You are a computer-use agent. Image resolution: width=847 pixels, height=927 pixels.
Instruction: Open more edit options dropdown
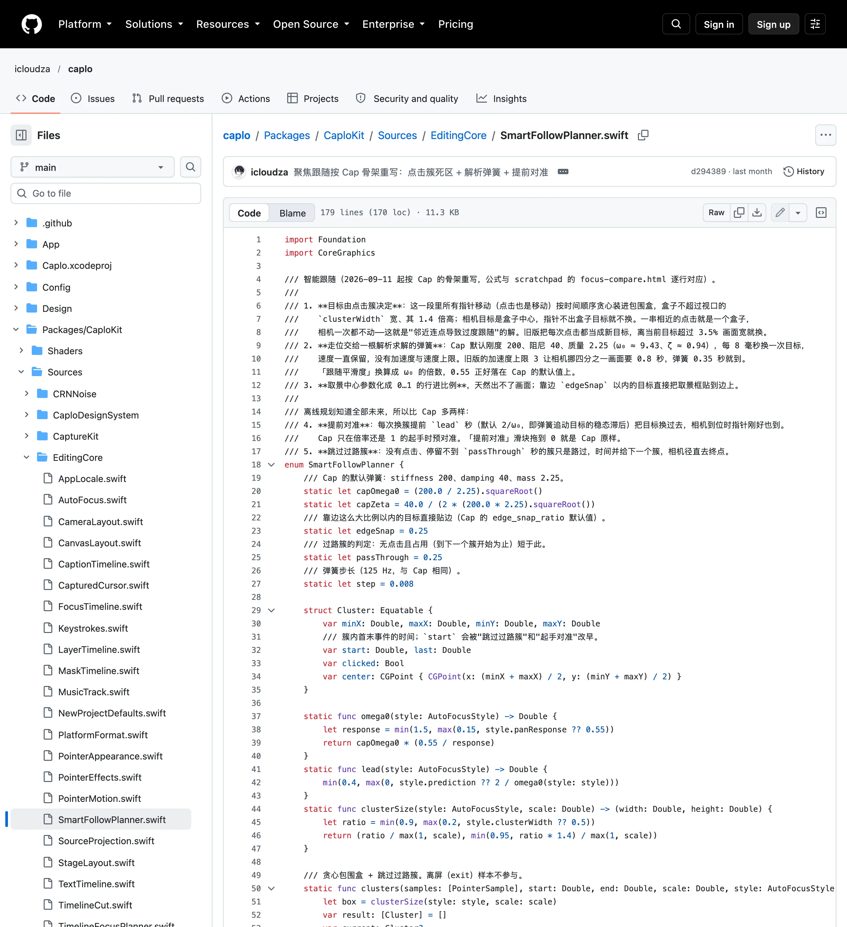pos(798,213)
